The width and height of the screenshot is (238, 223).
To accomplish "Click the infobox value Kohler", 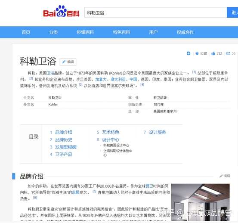I will 53,105.
